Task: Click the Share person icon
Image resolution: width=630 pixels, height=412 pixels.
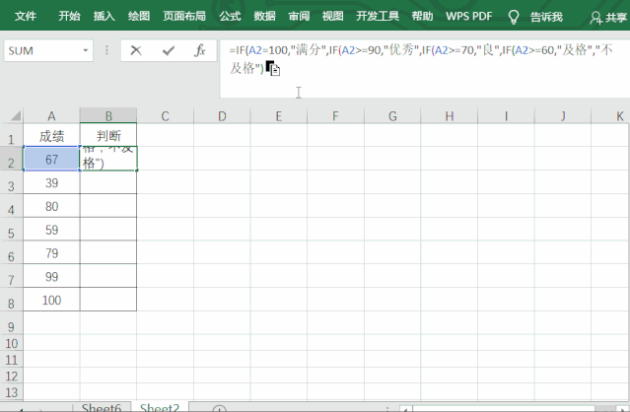Action: [x=595, y=18]
